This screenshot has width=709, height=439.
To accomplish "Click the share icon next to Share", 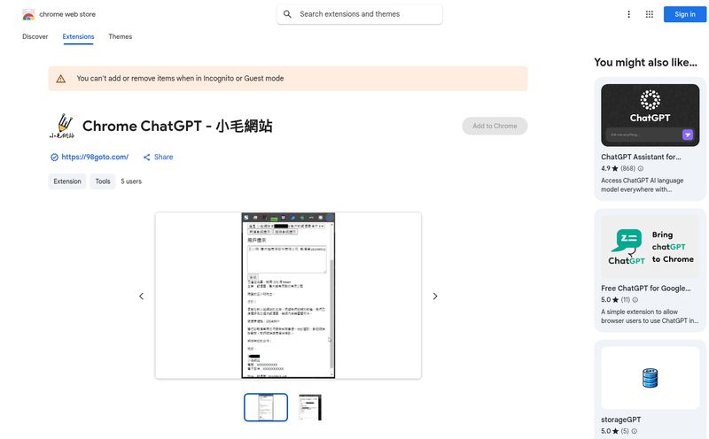I will tap(146, 158).
